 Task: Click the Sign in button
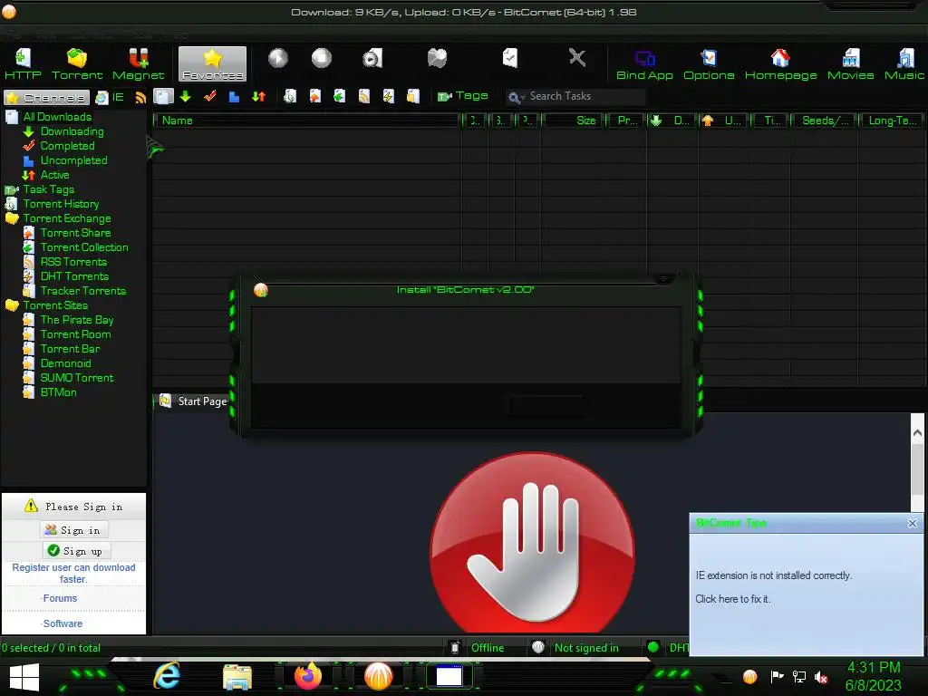(74, 530)
